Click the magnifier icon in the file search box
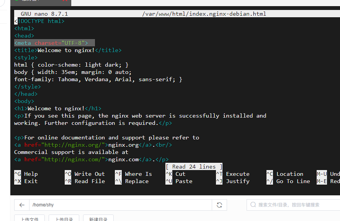 (x=253, y=205)
